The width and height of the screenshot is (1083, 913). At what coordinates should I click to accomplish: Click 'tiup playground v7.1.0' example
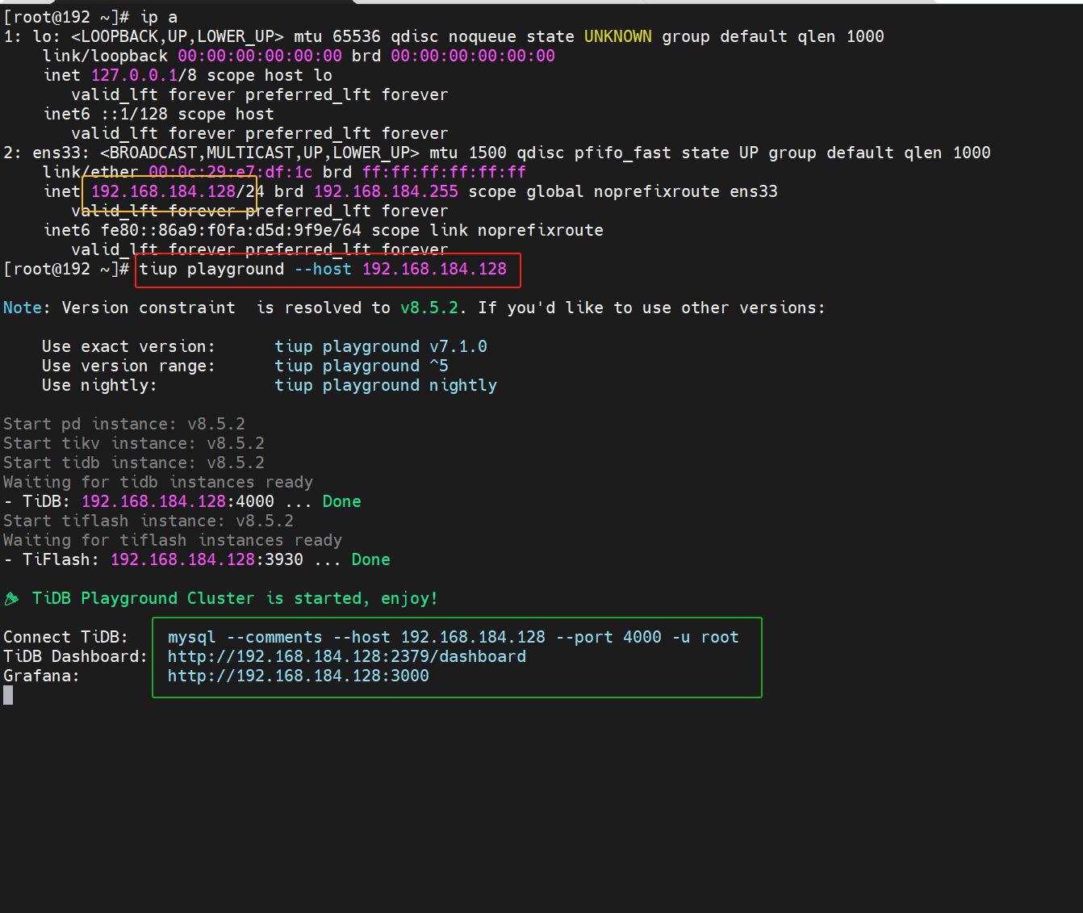381,346
